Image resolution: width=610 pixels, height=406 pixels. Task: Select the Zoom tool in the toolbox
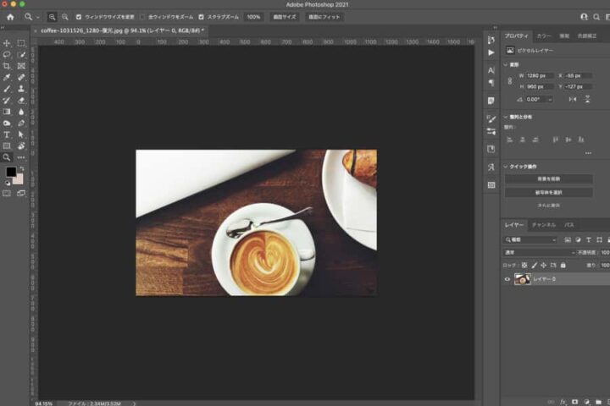point(7,157)
